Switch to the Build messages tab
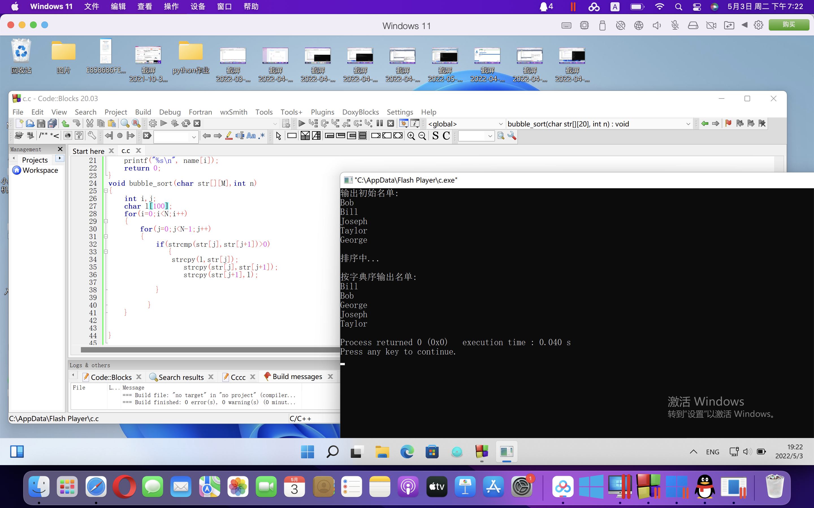814x508 pixels. pos(297,377)
